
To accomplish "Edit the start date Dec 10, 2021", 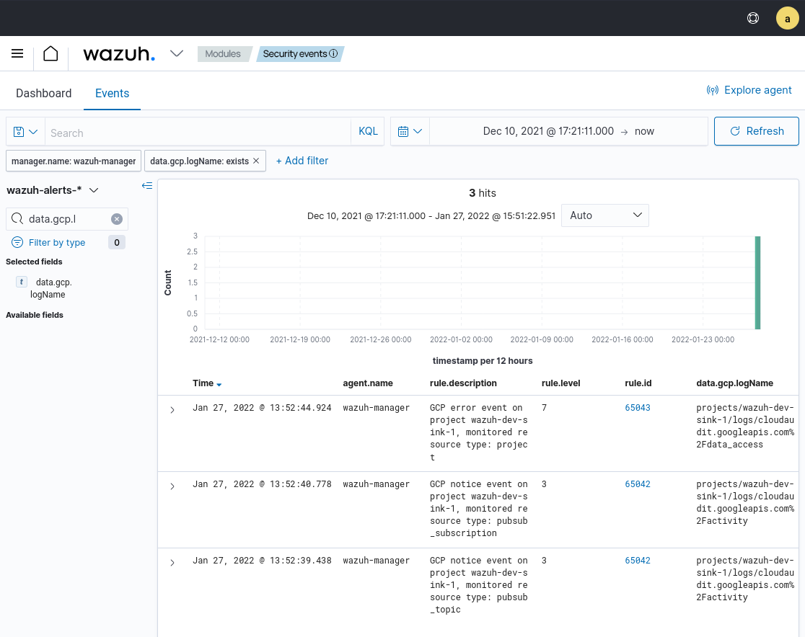I will 547,131.
